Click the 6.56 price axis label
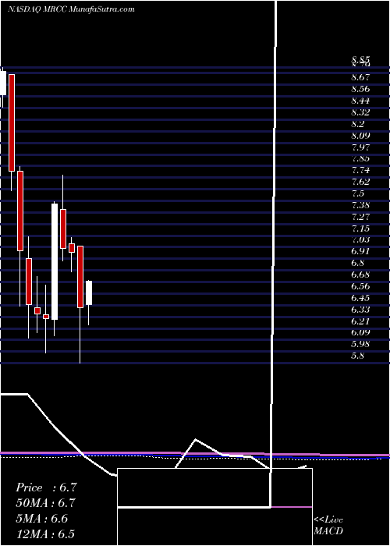390x546 pixels. [x=360, y=286]
